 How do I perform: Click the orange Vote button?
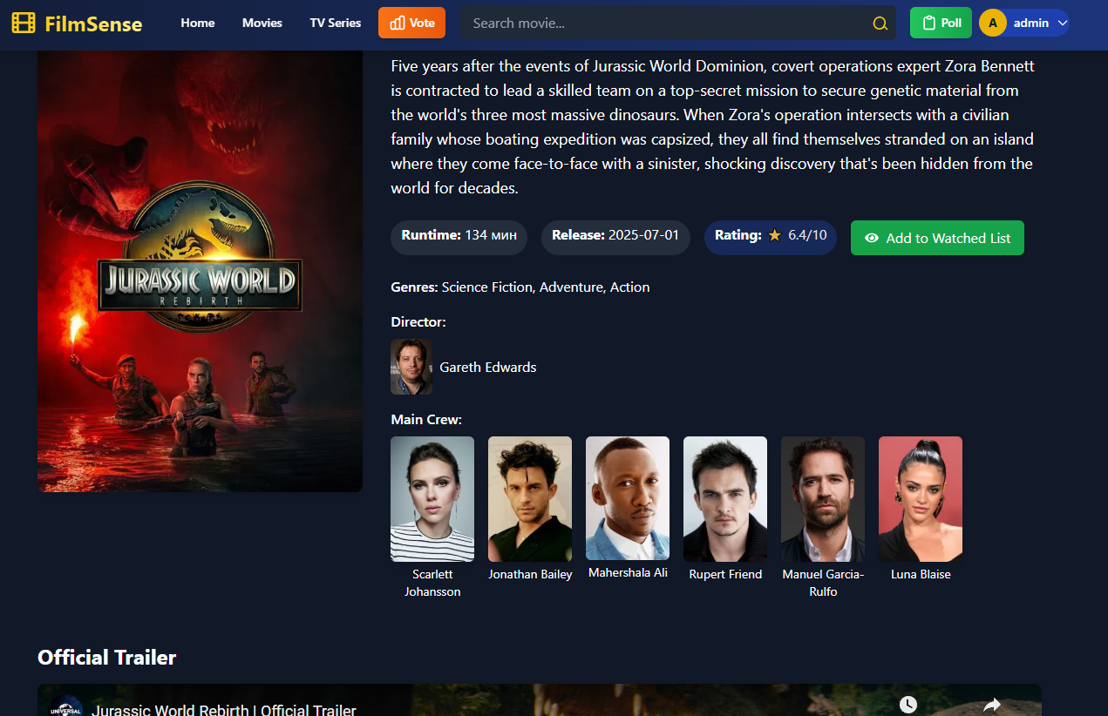click(411, 23)
